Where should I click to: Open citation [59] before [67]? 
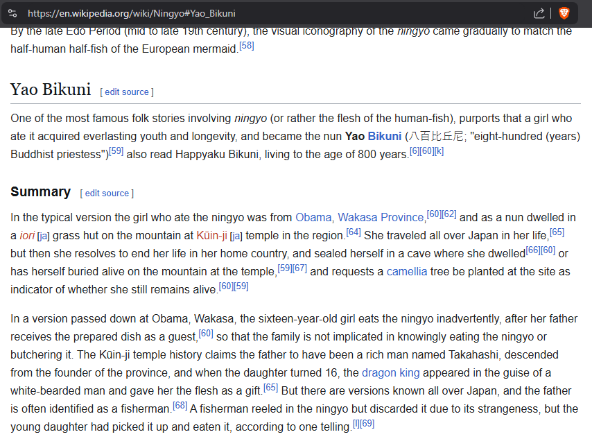[x=285, y=268]
